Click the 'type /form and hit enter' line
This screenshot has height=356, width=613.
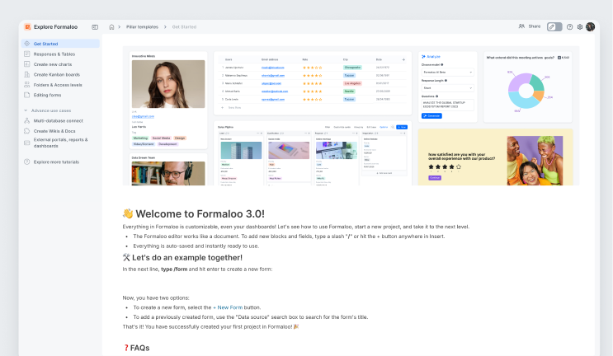click(x=197, y=269)
